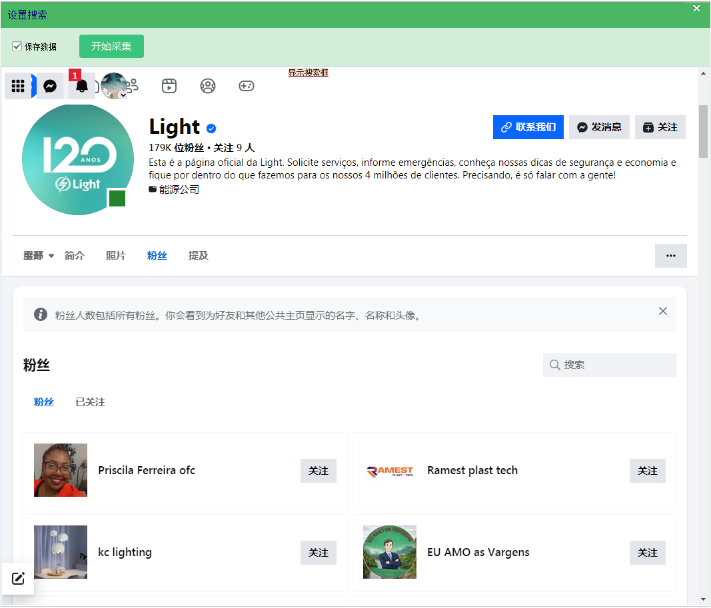Screen dimensions: 711x608
Task: Follow Priscila Ferreira ofc with 关注
Action: (x=318, y=471)
